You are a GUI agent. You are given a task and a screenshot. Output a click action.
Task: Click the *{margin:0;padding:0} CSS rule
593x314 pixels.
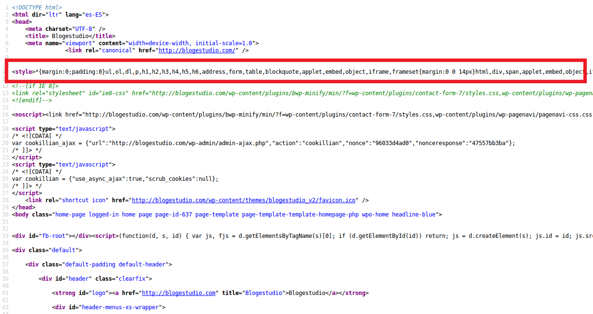tap(70, 71)
